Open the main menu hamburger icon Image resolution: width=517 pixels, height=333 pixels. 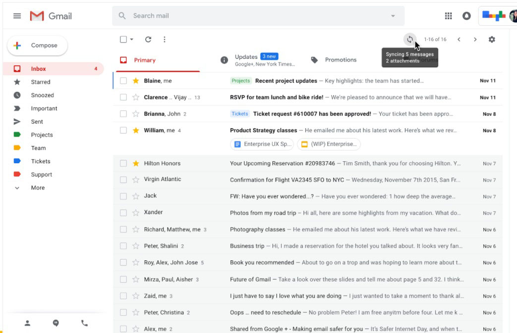[x=17, y=16]
